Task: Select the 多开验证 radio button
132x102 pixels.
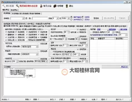Action: 71,19
